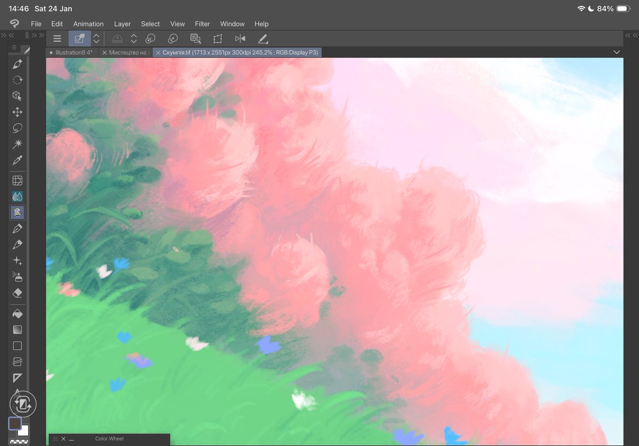639x446 pixels.
Task: Select the Frame border tool
Action: (x=17, y=362)
